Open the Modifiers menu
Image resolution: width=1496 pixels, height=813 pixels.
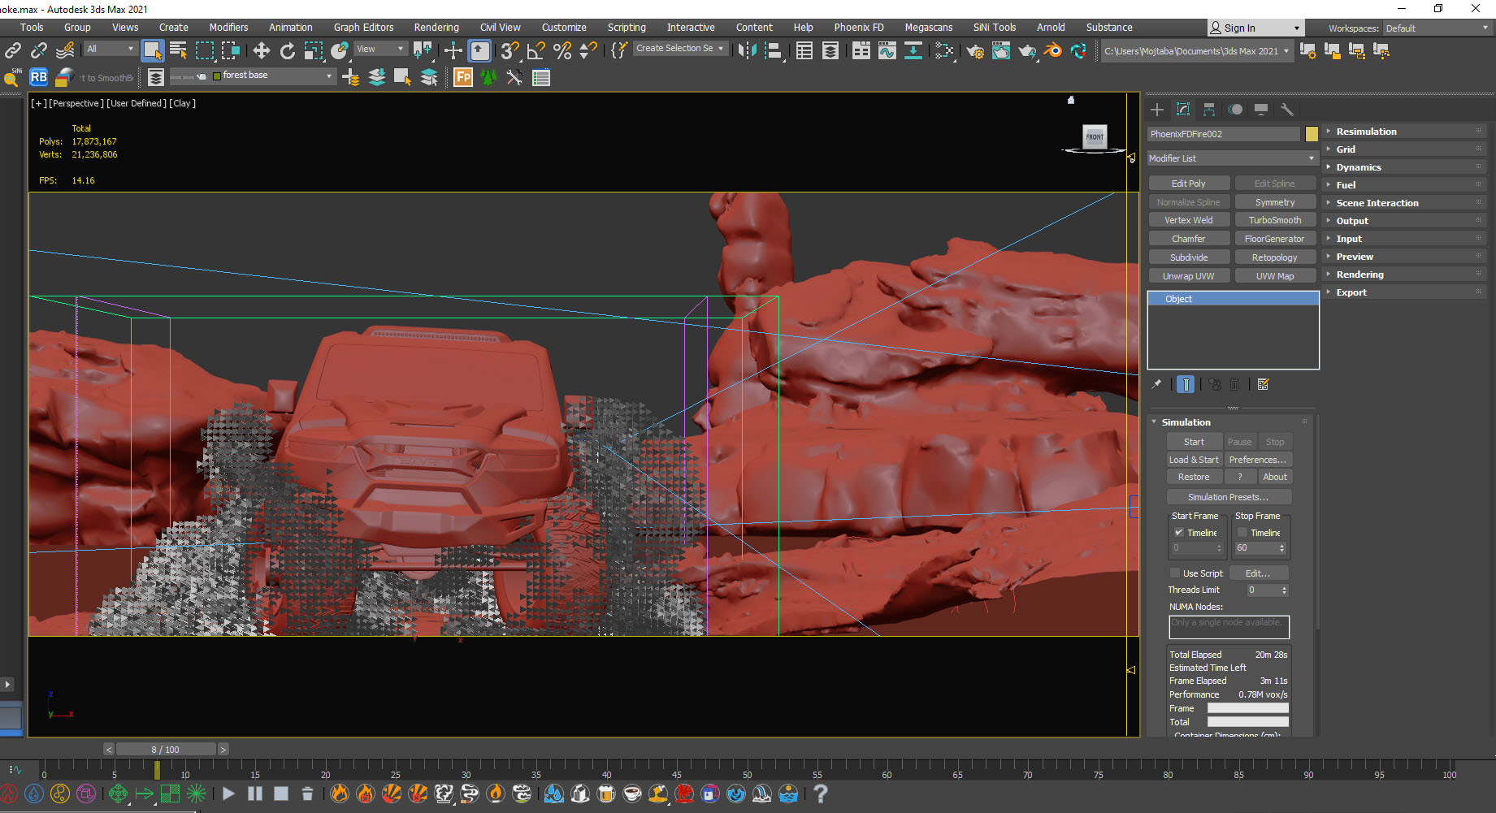228,28
